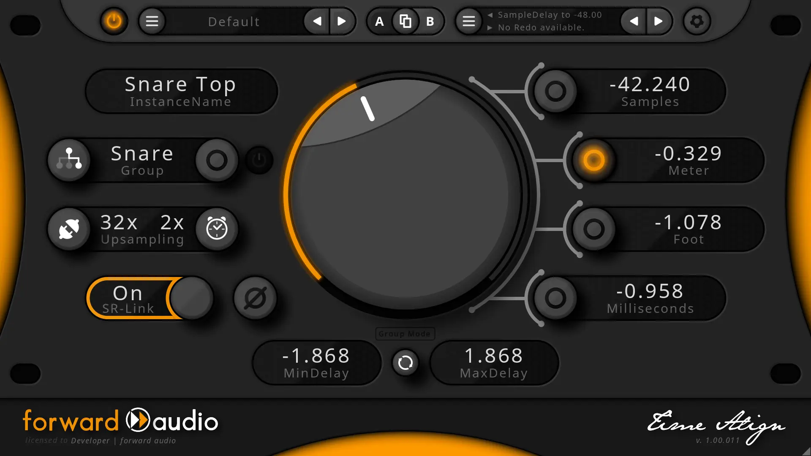This screenshot has width=811, height=456.
Task: Switch to state A
Action: [379, 21]
